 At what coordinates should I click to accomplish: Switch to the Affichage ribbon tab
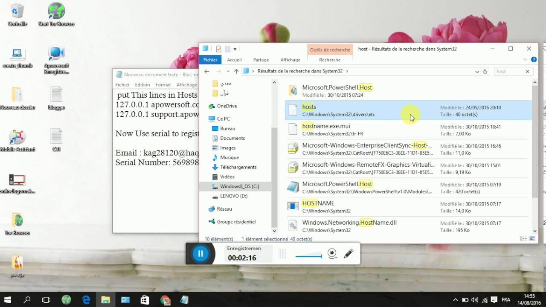pos(290,60)
